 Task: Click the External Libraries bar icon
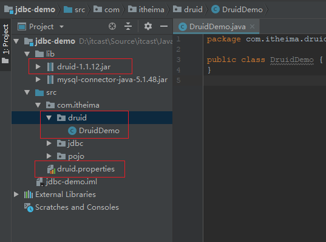(x=29, y=195)
